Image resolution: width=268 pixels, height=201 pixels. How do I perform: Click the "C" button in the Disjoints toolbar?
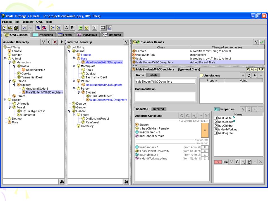click(237, 162)
